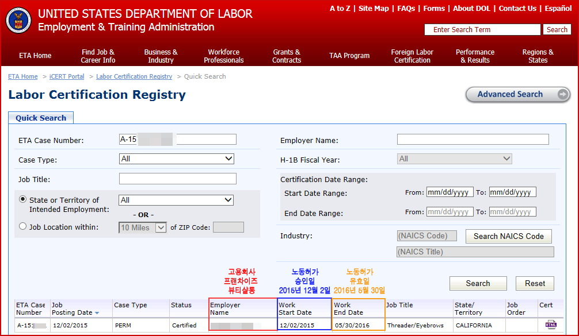The width and height of the screenshot is (579, 336).
Task: Click the Employer Name input field
Action: [x=473, y=140]
